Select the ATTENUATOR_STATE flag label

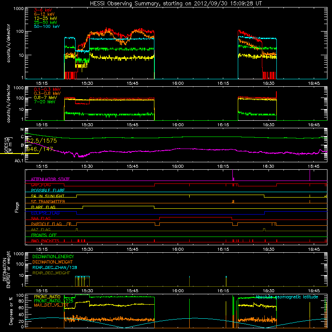(50, 179)
